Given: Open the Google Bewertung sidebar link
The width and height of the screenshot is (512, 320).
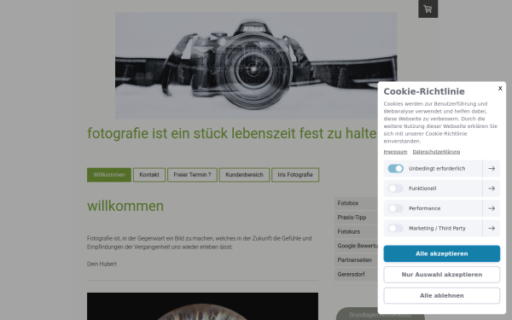Looking at the screenshot, I should [356, 246].
